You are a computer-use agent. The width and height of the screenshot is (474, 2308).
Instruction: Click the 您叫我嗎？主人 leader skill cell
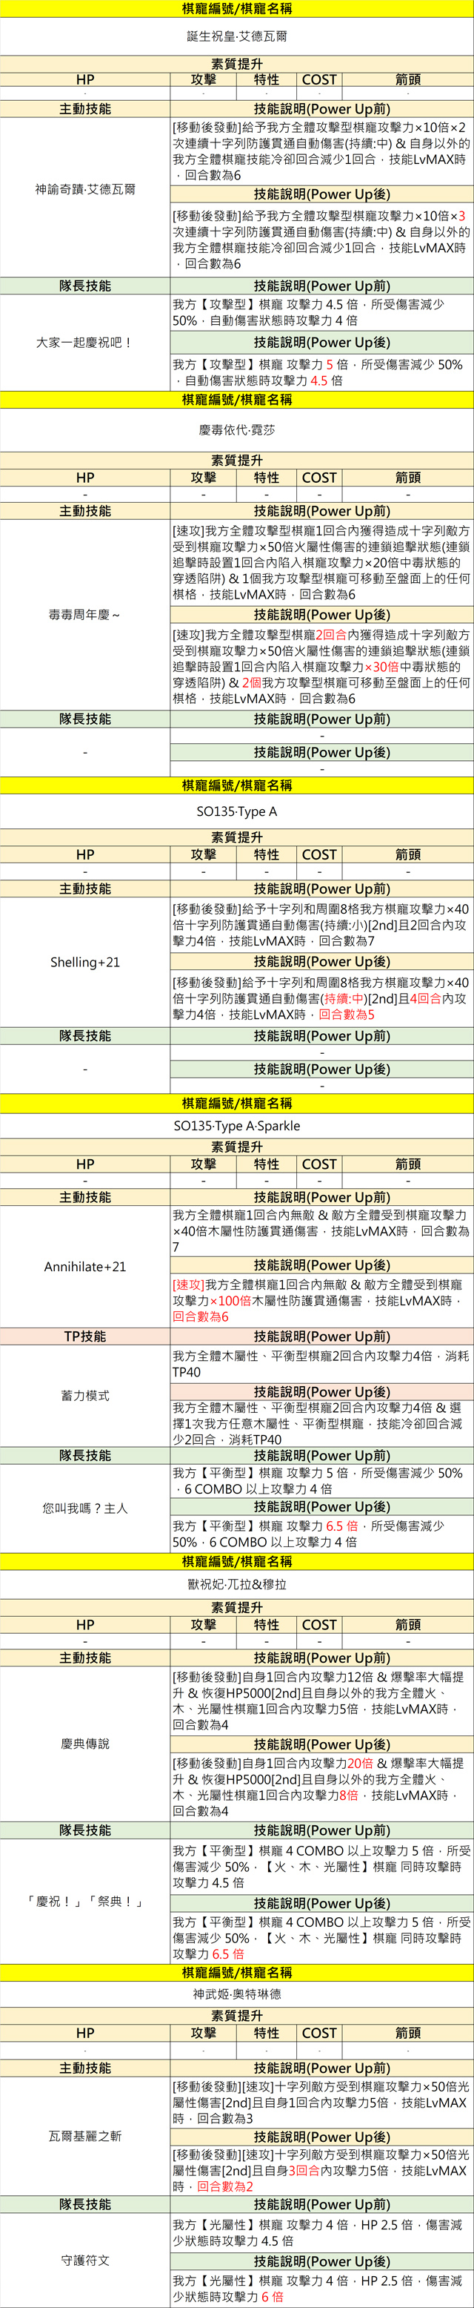tap(85, 1508)
